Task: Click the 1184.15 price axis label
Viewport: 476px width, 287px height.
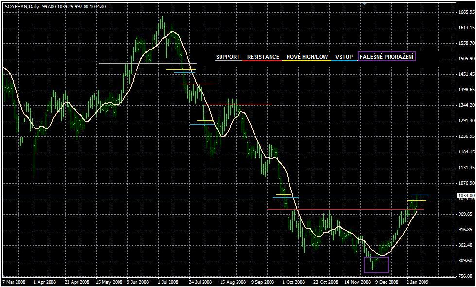Action: point(467,152)
